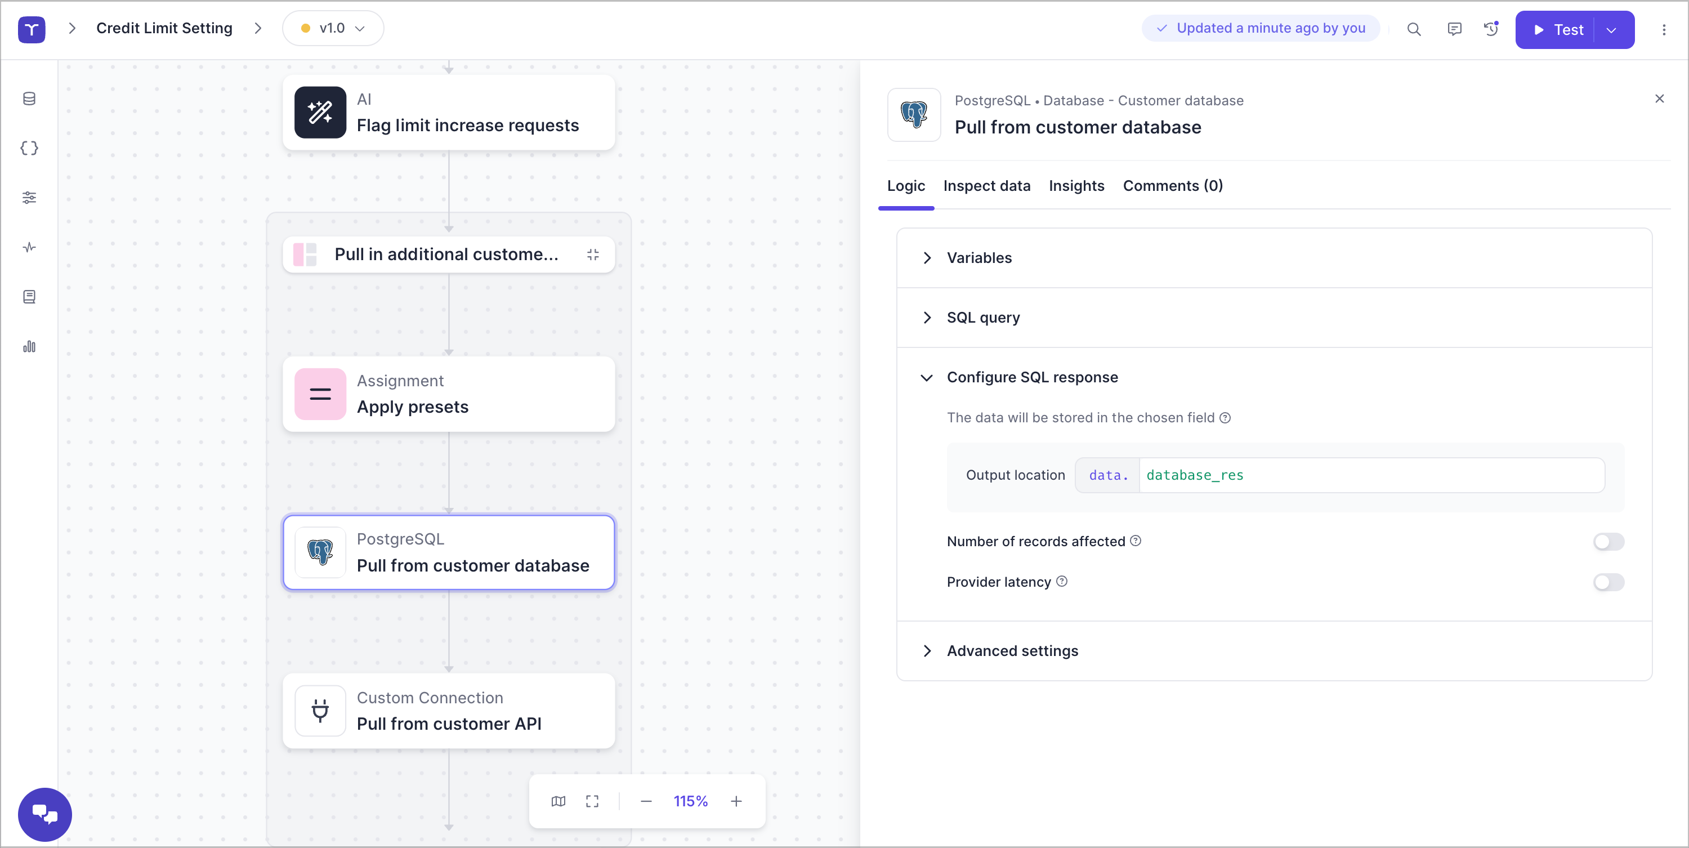Expand the SQL query section
1689x848 pixels.
coord(983,318)
